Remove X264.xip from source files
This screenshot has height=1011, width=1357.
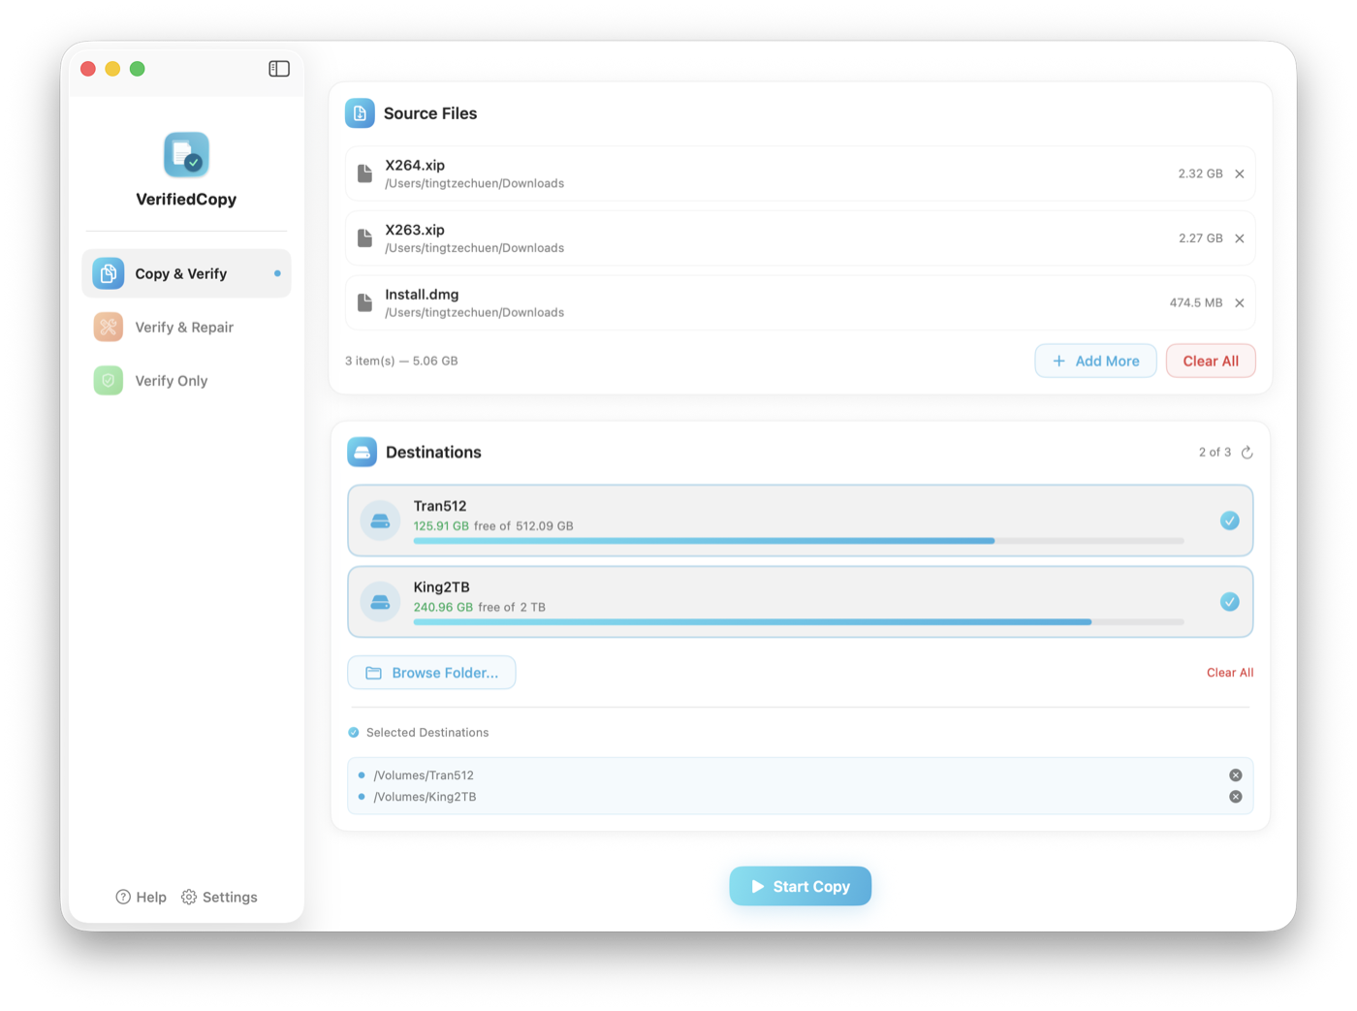click(1240, 174)
